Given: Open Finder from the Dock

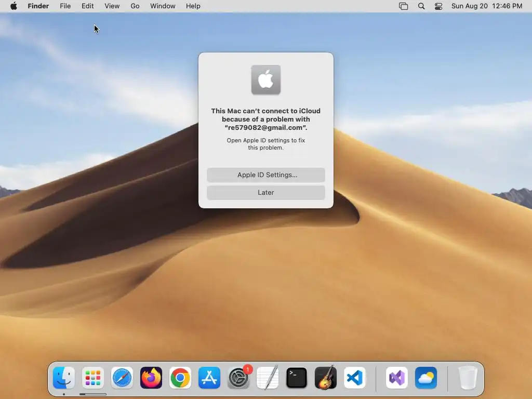Looking at the screenshot, I should pyautogui.click(x=64, y=378).
